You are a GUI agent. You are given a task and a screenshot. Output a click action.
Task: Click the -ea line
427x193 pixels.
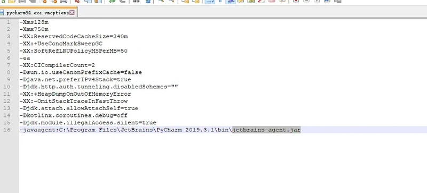pos(25,58)
